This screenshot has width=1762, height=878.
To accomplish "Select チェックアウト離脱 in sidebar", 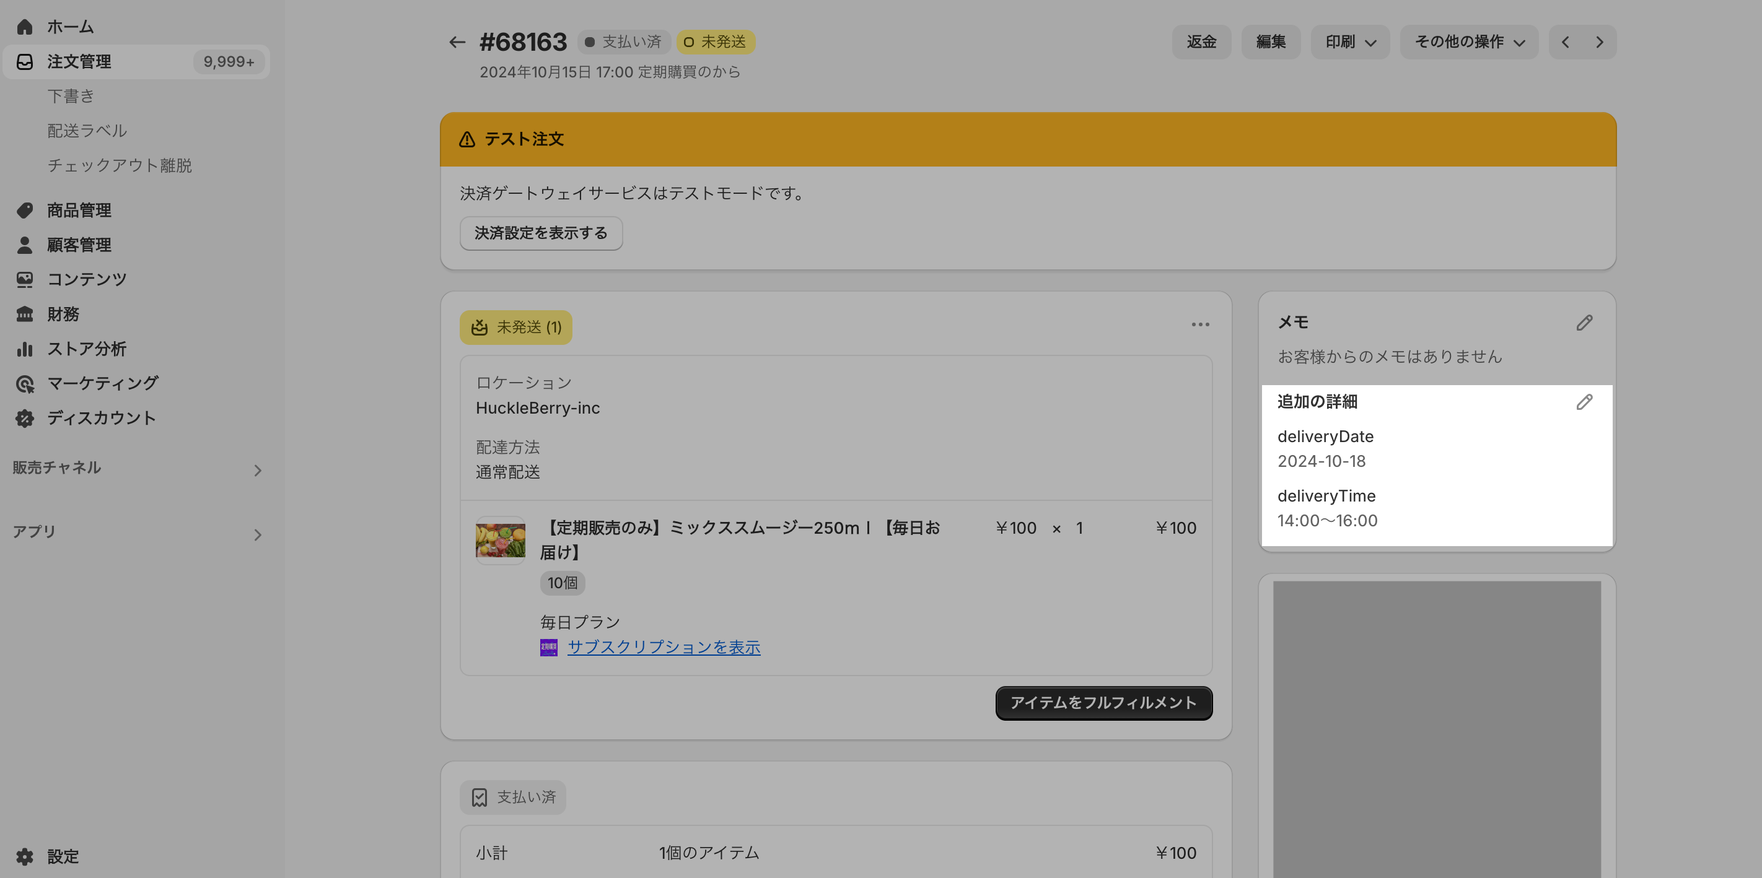I will click(120, 165).
